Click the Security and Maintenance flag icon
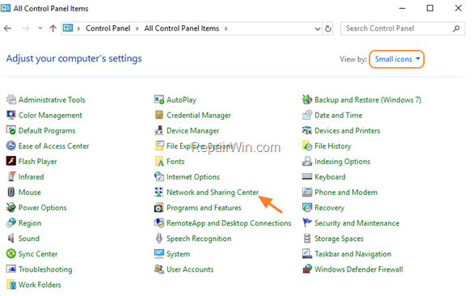The height and width of the screenshot is (296, 472). pos(307,223)
